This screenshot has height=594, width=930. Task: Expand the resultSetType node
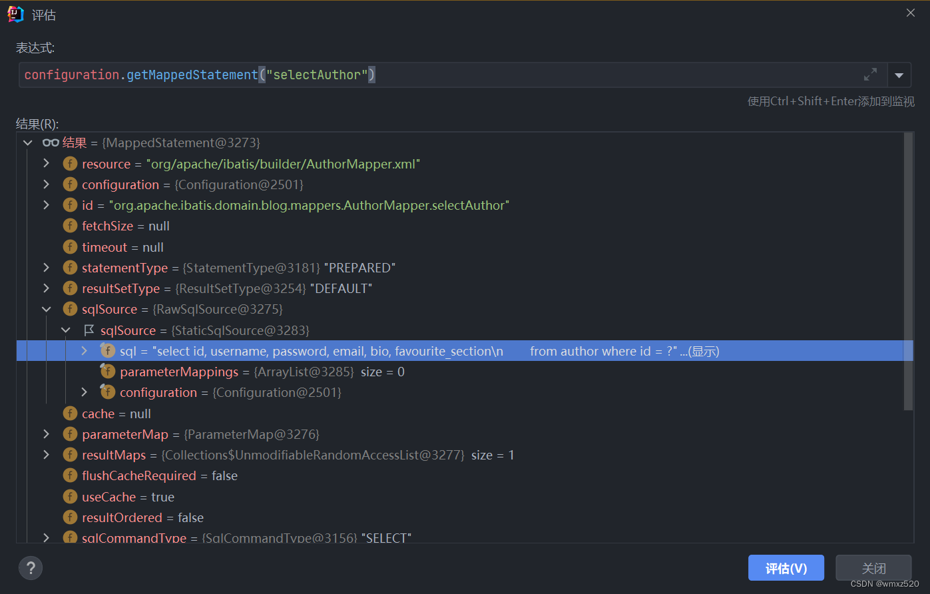click(46, 288)
